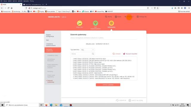The width and height of the screenshot is (191, 107).
Task: Open the Plik menu
Action: tap(1, 1)
